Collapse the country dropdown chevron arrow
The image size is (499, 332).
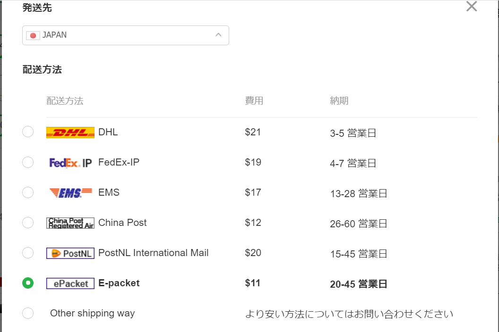(x=218, y=35)
